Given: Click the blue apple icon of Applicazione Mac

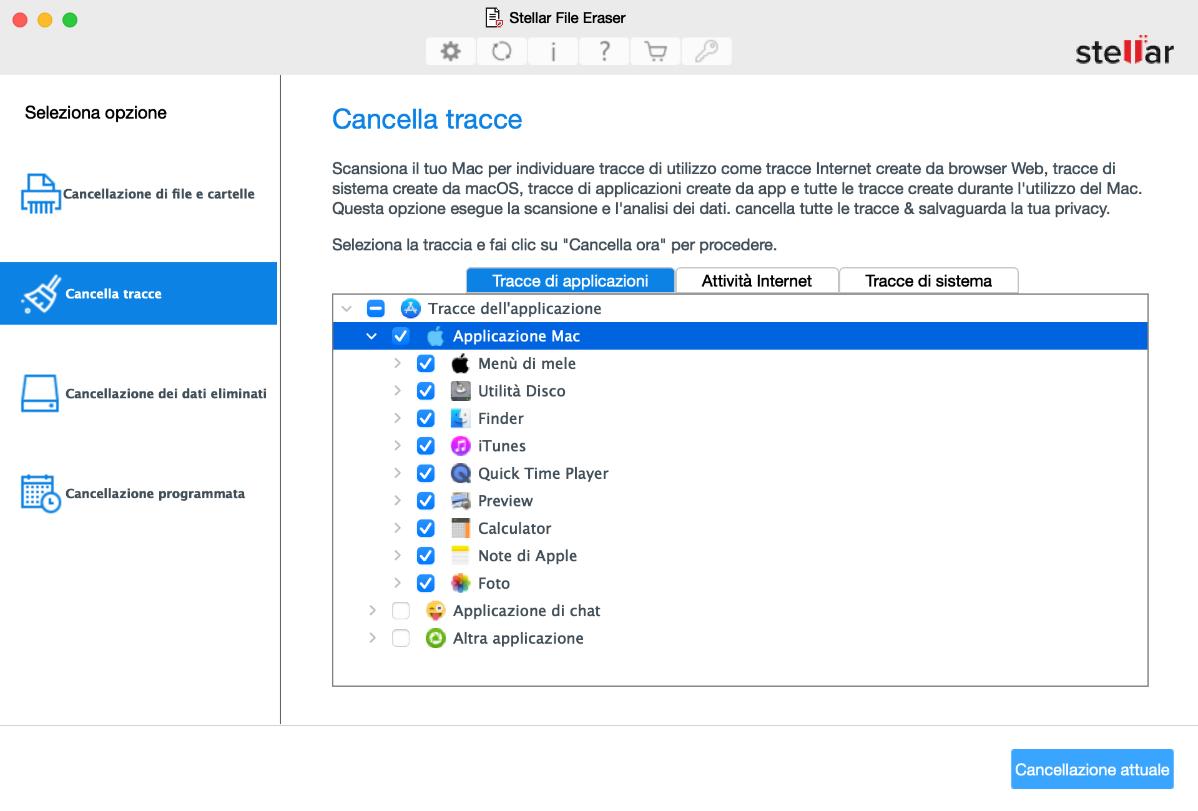Looking at the screenshot, I should pos(435,336).
